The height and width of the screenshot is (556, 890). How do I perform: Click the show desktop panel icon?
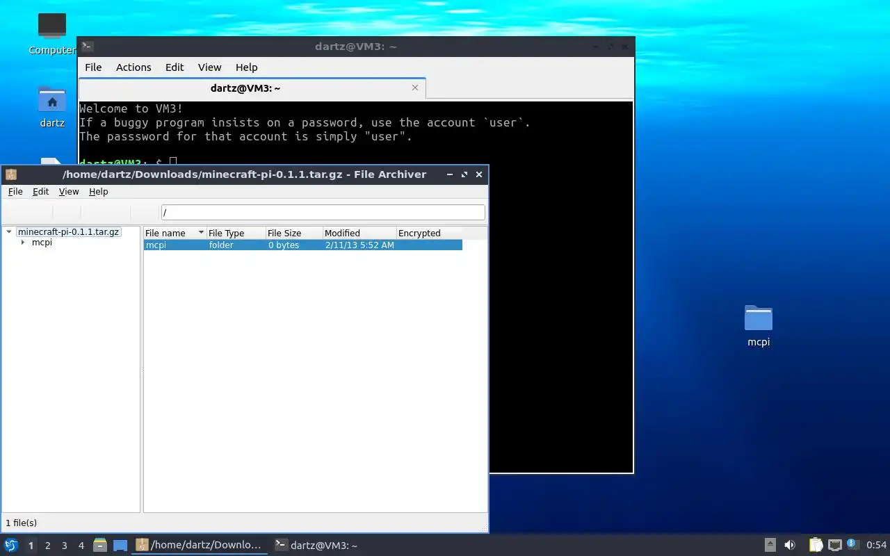(x=120, y=546)
